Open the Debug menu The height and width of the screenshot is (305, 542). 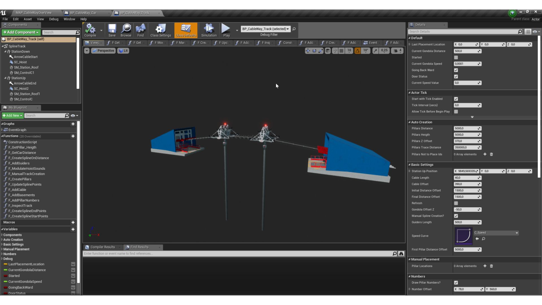[54, 19]
